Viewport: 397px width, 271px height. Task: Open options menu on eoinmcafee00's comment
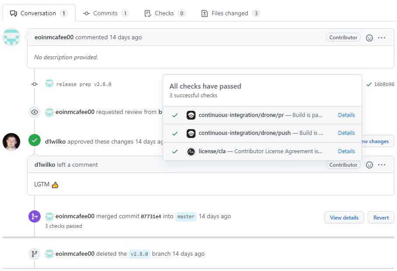pos(382,38)
